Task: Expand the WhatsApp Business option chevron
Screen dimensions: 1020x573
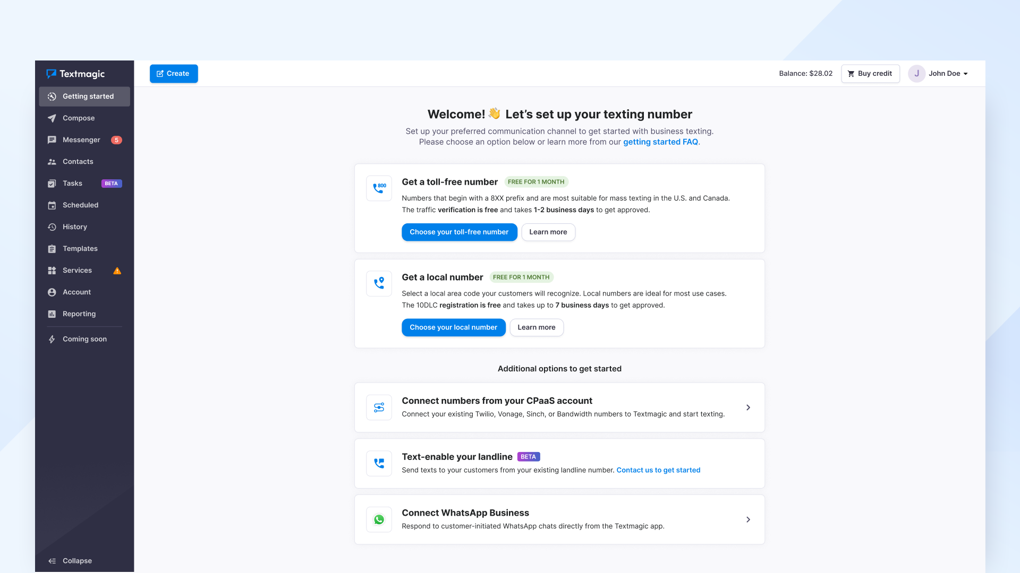Action: coord(748,519)
